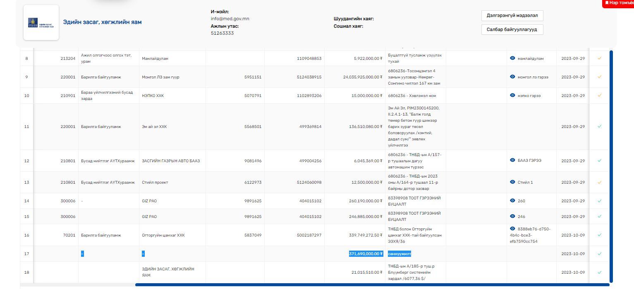The image size is (634, 289).
Task: Click the blue vertical scrollbar at table's right
Action: pyautogui.click(x=611, y=165)
